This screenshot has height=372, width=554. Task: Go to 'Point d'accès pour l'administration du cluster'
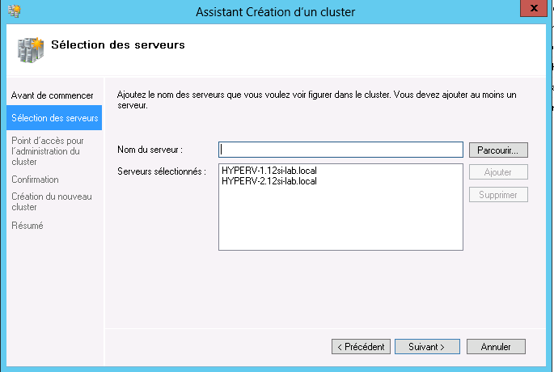tap(48, 151)
